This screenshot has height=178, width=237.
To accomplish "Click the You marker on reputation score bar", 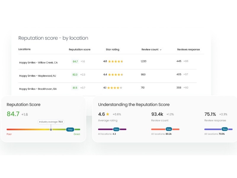I will (70, 130).
